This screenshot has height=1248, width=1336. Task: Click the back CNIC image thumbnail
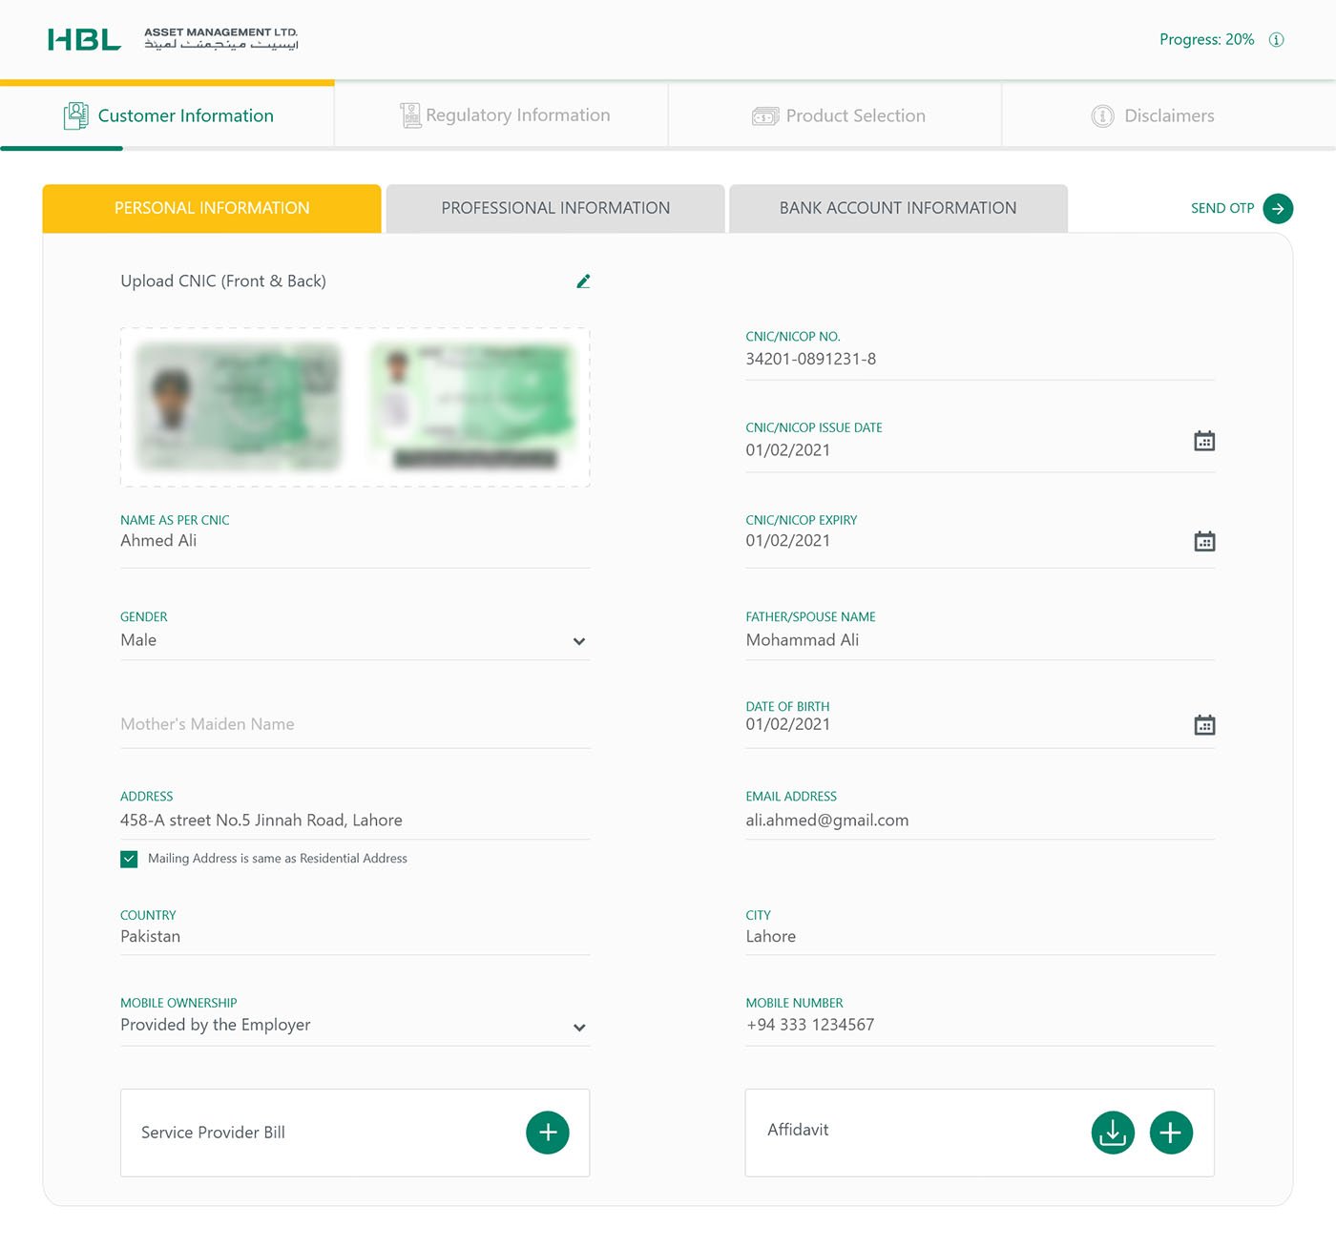pyautogui.click(x=473, y=406)
